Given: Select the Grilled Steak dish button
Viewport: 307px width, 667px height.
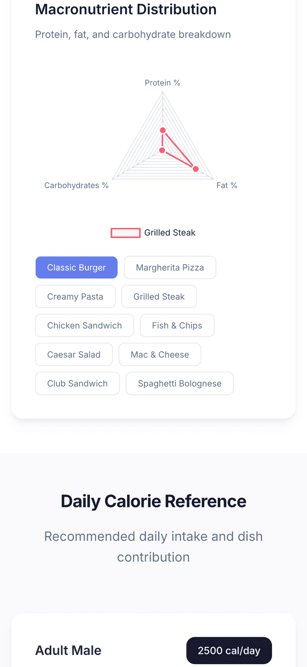Looking at the screenshot, I should point(159,296).
